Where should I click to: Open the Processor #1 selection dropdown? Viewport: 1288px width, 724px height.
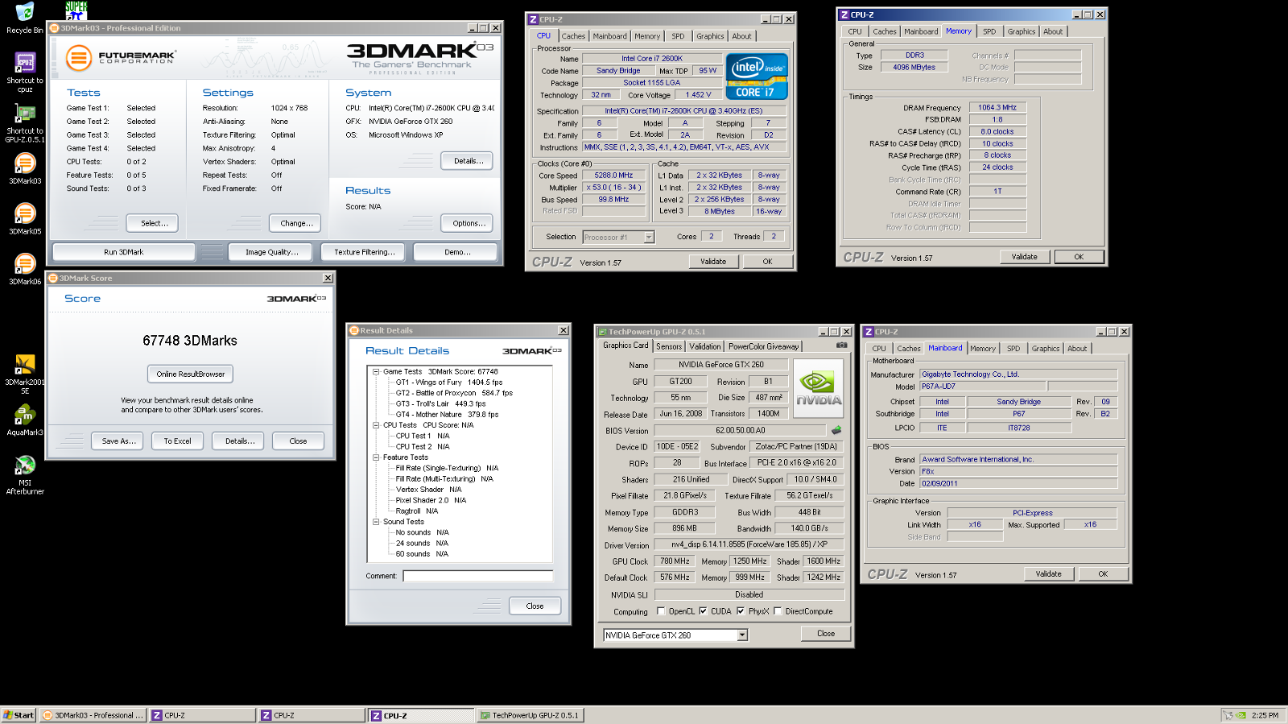click(649, 237)
